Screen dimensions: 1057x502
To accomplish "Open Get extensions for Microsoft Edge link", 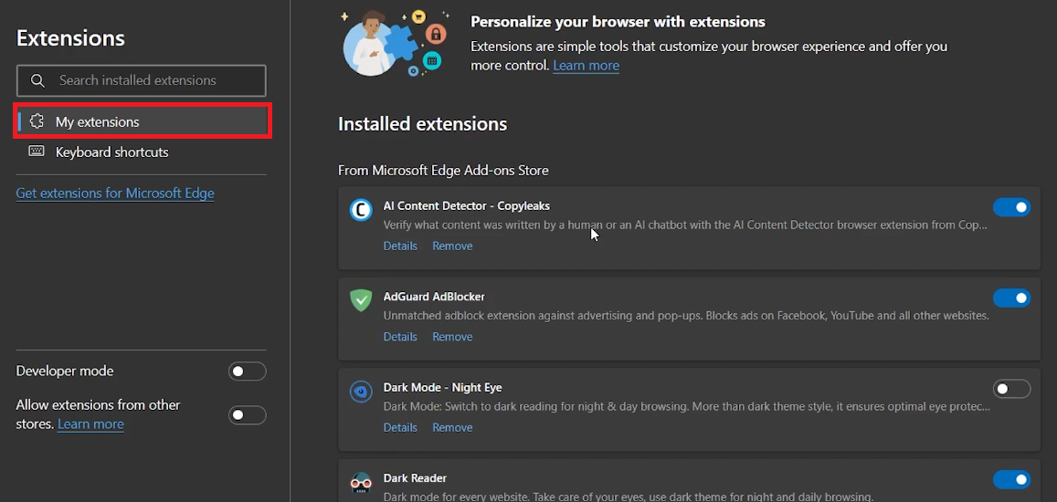I will pos(115,193).
